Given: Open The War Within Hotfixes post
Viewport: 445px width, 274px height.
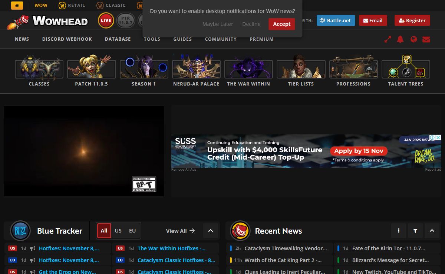Looking at the screenshot, I should coord(171,248).
